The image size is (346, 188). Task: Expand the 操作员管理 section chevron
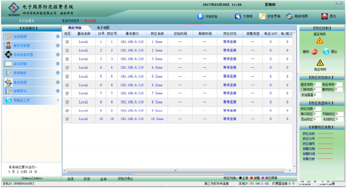tap(58, 45)
